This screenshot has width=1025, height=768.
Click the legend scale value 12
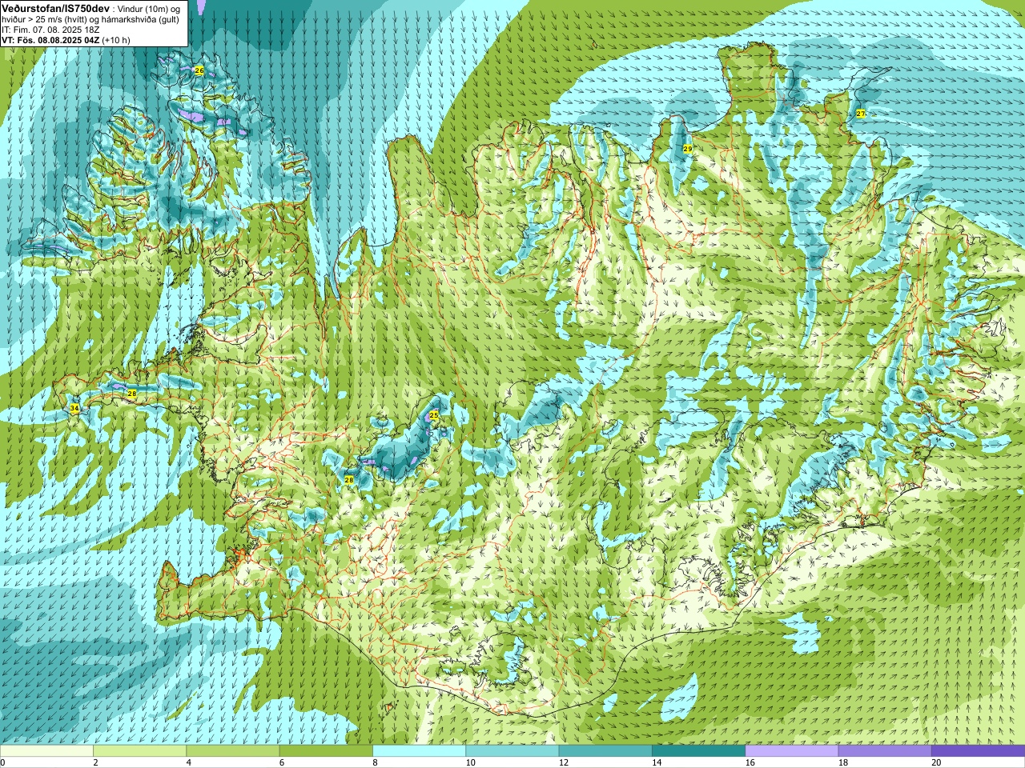coord(563,762)
